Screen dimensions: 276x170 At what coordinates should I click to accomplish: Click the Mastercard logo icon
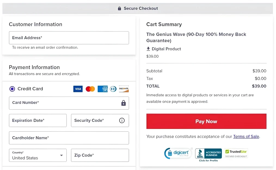click(90, 89)
